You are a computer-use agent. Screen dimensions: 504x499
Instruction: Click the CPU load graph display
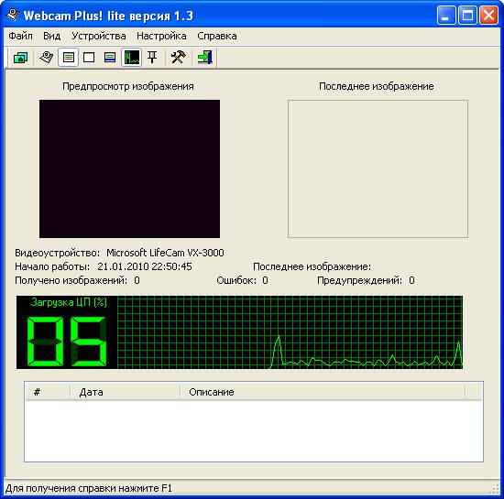pos(290,332)
